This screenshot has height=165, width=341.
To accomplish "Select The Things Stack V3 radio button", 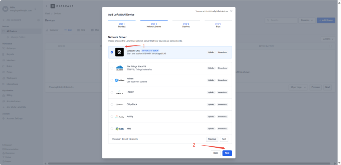I will pyautogui.click(x=112, y=68).
